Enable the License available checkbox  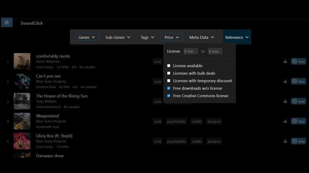tap(169, 66)
